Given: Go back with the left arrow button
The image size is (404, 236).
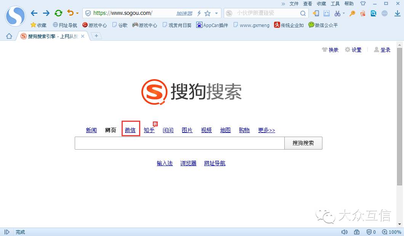Looking at the screenshot, I should 34,13.
